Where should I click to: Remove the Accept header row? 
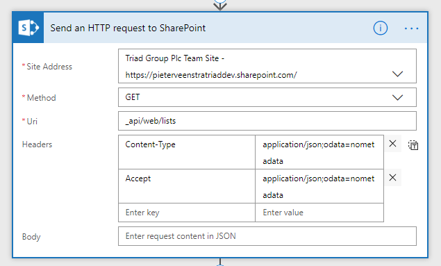tap(392, 177)
